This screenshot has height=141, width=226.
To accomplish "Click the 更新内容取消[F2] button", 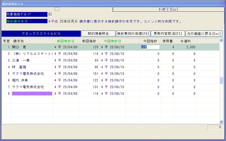I will pyautogui.click(x=168, y=34).
